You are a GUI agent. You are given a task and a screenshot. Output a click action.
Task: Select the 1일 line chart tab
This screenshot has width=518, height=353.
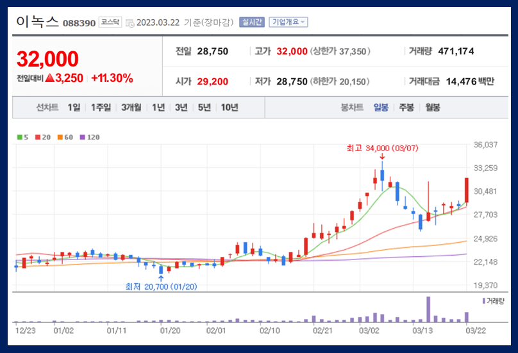coord(74,108)
